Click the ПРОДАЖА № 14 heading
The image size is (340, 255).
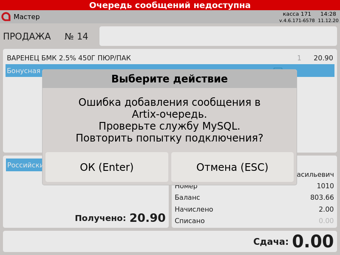pyautogui.click(x=45, y=37)
